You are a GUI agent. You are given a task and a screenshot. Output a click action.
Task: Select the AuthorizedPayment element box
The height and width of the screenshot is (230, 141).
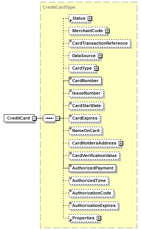click(x=92, y=168)
